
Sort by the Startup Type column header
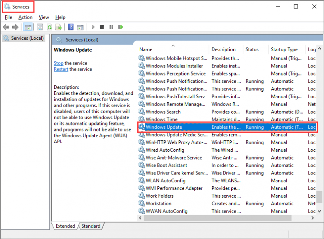pos(286,50)
